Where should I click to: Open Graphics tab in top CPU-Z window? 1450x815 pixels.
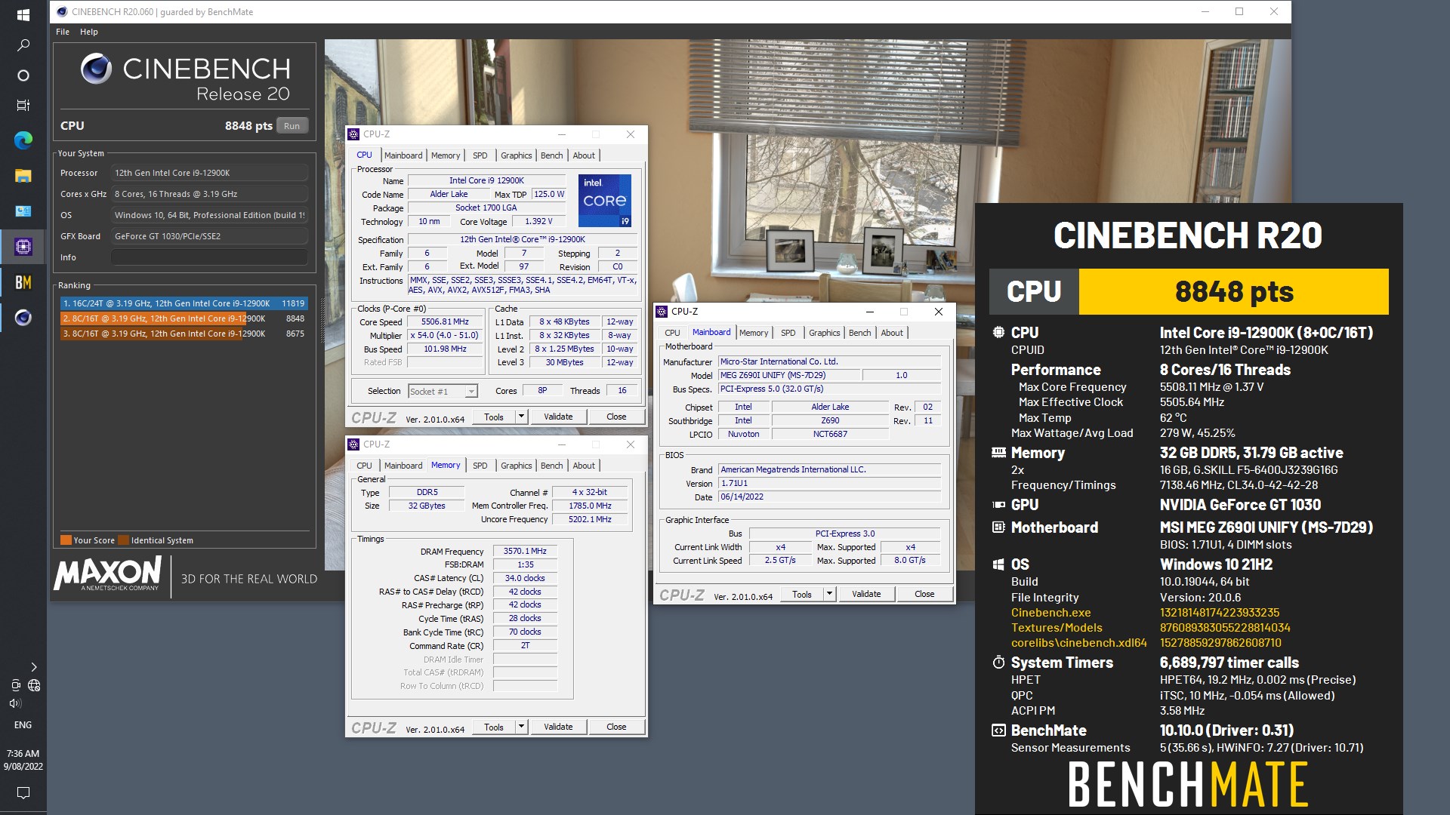coord(517,155)
